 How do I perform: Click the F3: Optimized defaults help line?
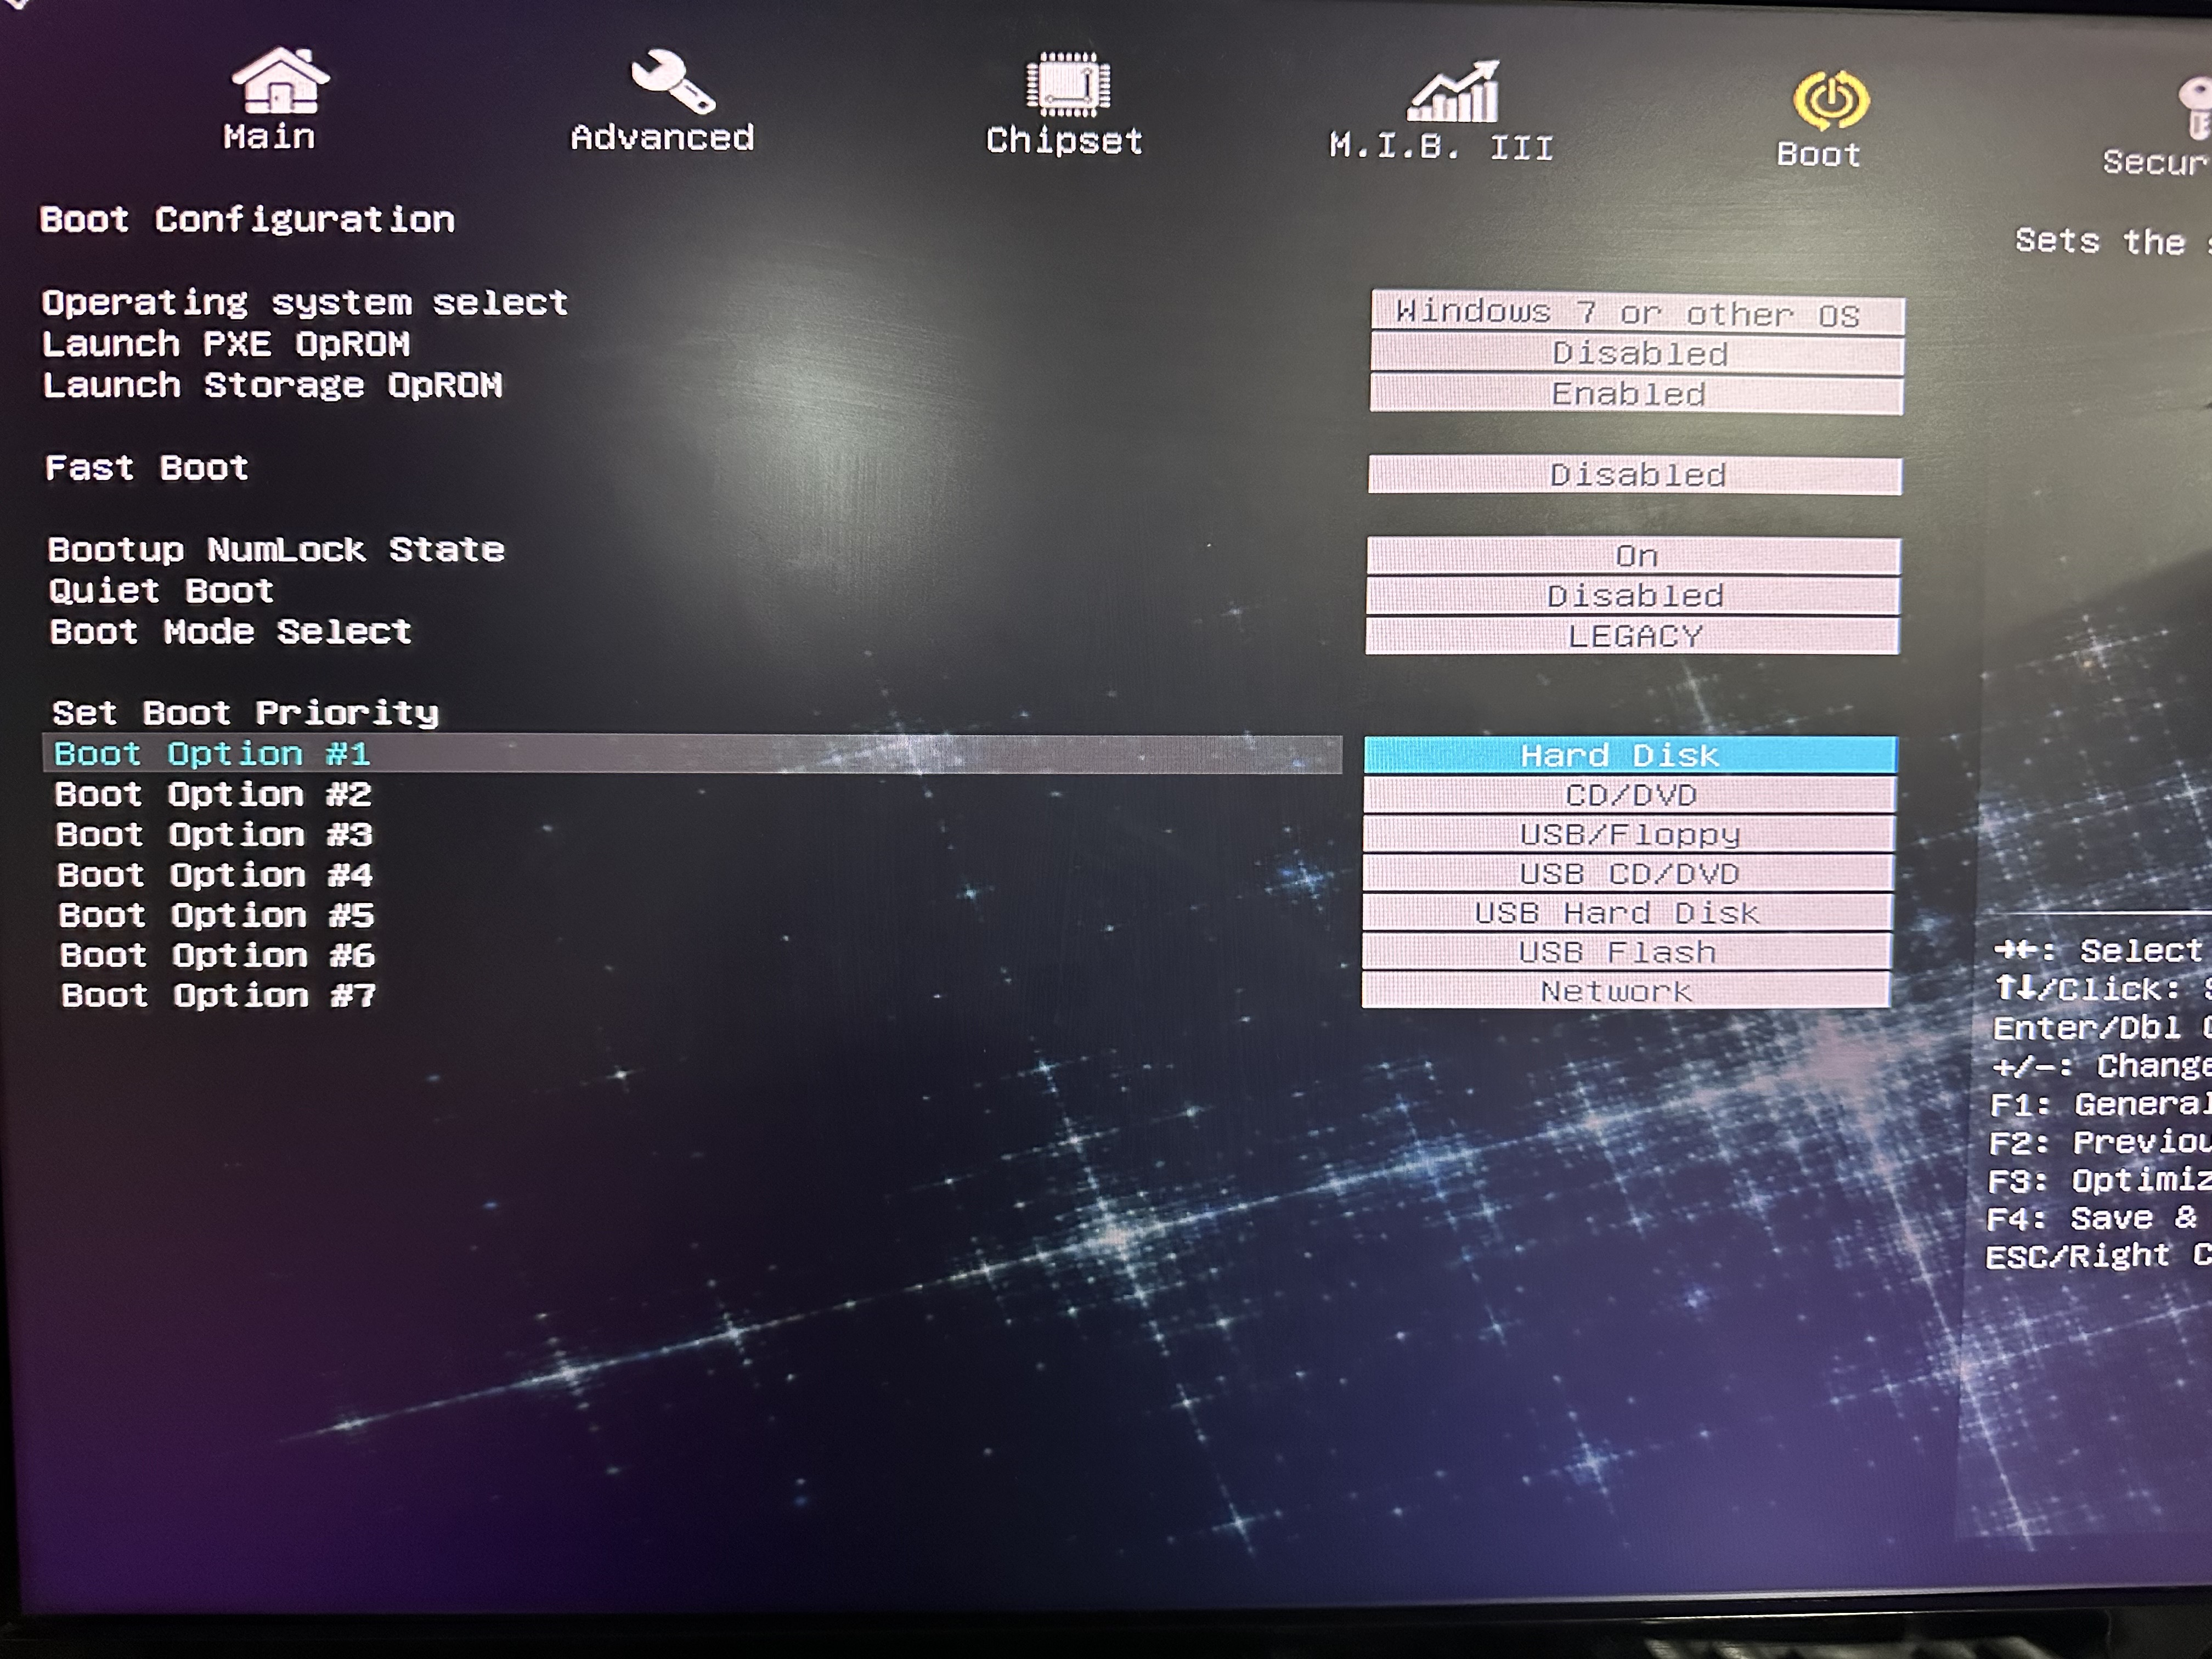click(x=2099, y=1180)
